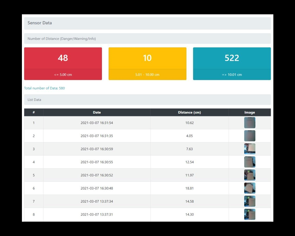
Task: Open the thumbnail image in row 2
Action: pos(250,136)
